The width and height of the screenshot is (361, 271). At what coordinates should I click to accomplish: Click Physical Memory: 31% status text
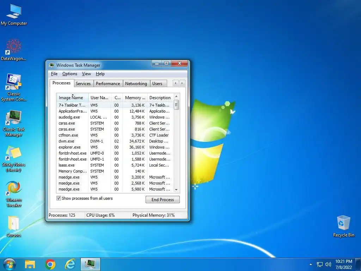pyautogui.click(x=154, y=215)
